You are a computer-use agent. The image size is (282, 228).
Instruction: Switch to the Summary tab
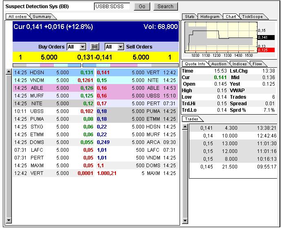click(x=42, y=17)
